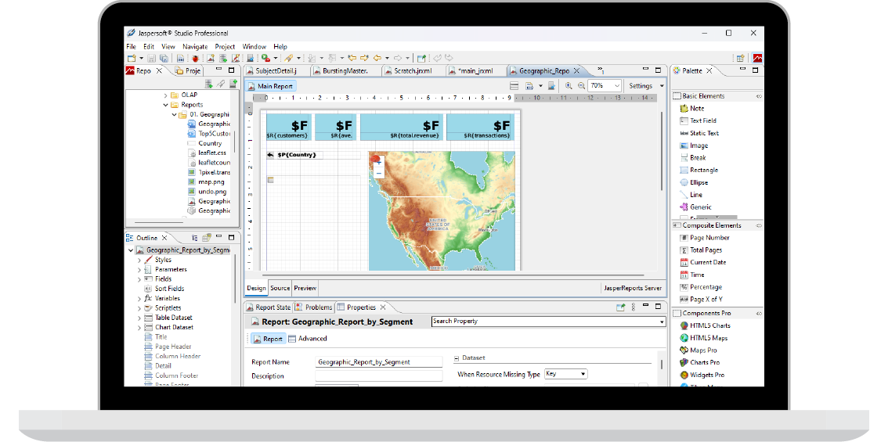Switch to the Proje explorer tab
The image size is (881, 442).
point(188,70)
